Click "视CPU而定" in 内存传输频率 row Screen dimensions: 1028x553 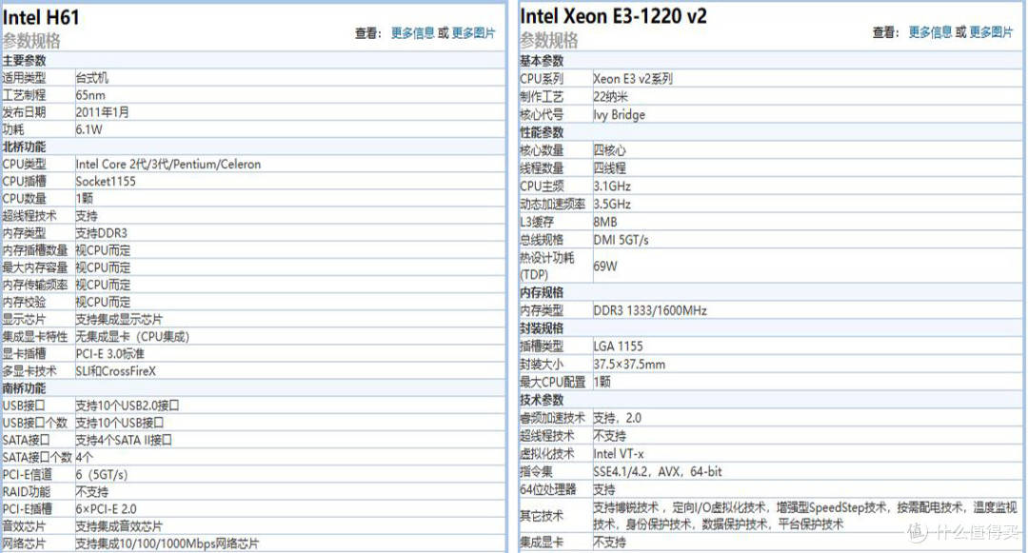pos(103,285)
